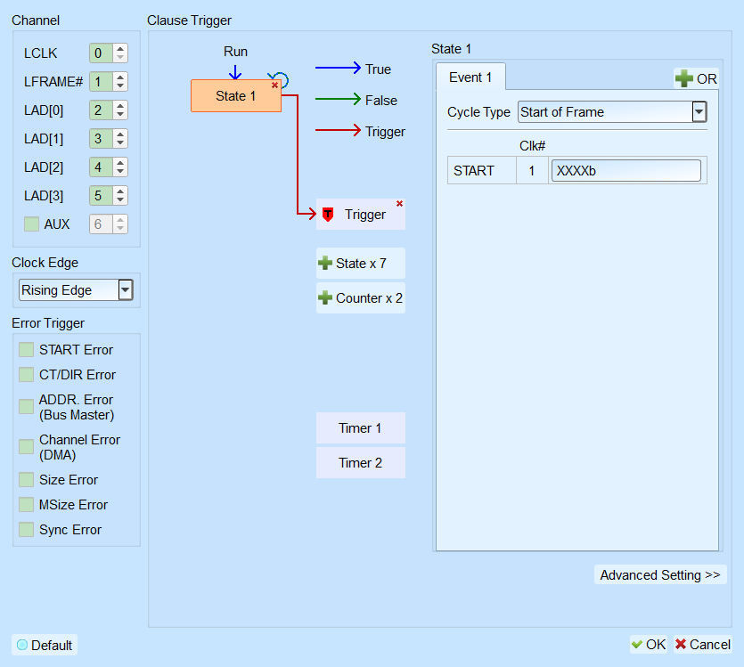This screenshot has height=667, width=744.
Task: Add an OR event with the plus icon
Action: tap(696, 78)
